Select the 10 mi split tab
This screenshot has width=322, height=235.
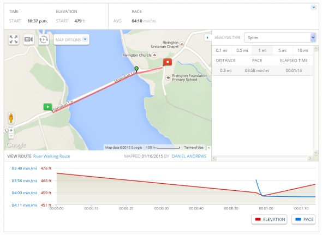tap(302, 50)
